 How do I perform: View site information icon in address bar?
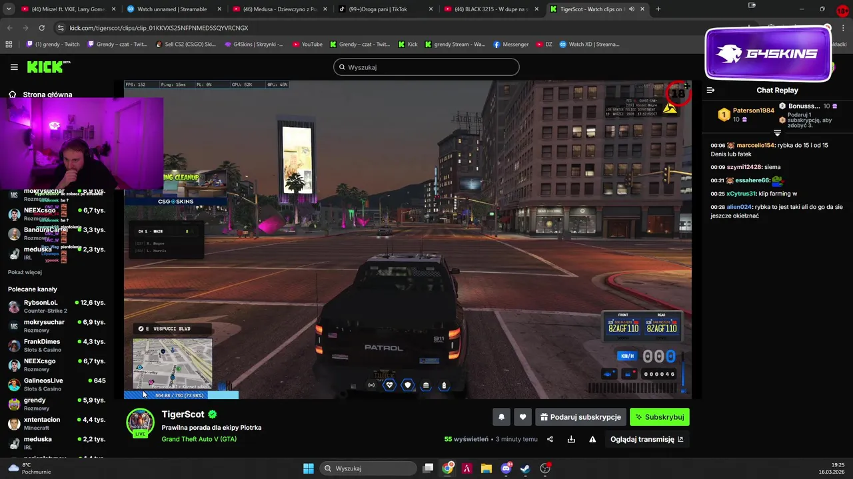point(61,28)
